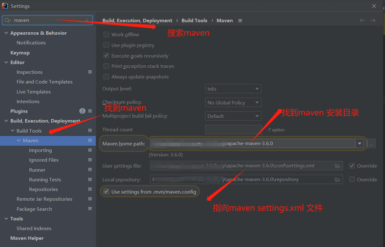Screen dimensions: 385x247
Task: Click browse button for Maven home path
Action: tap(371, 144)
